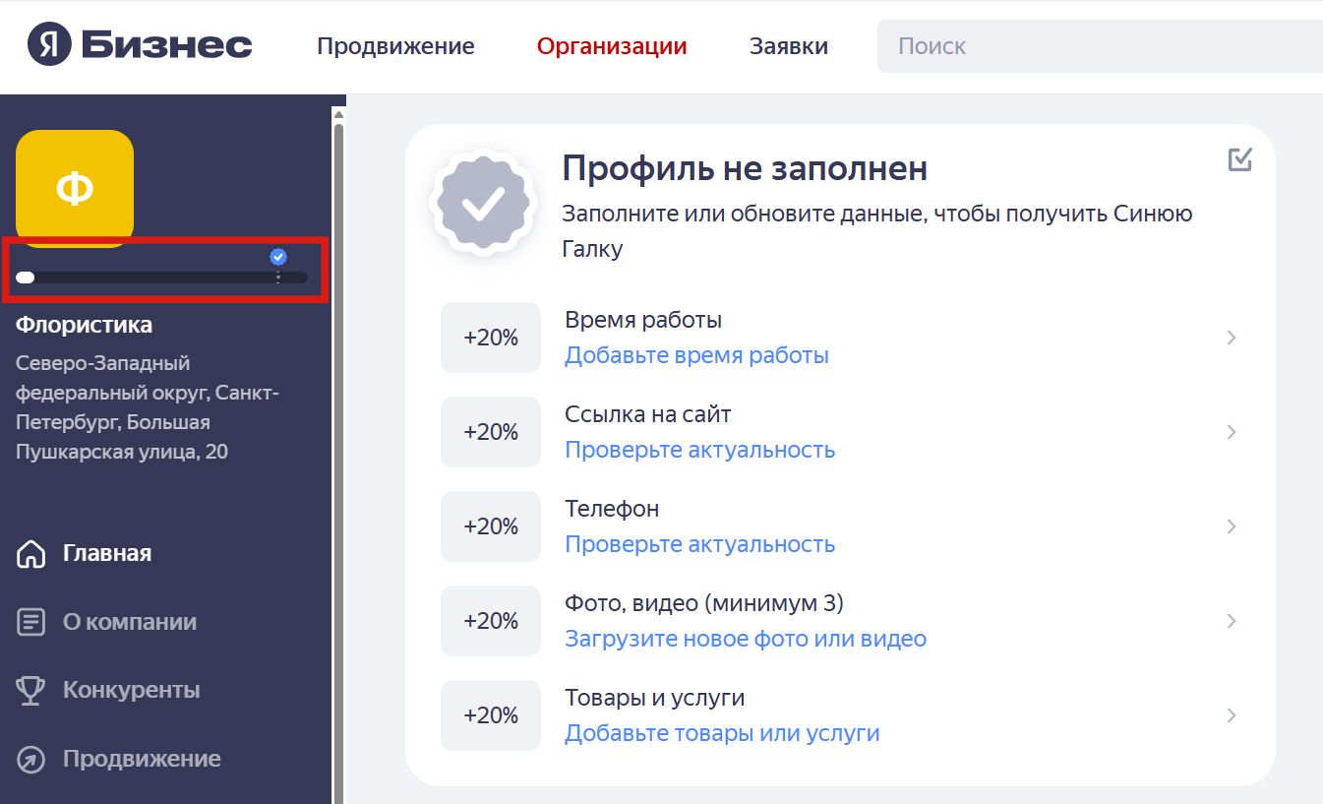Open the yellow Ф organization avatar

(75, 188)
